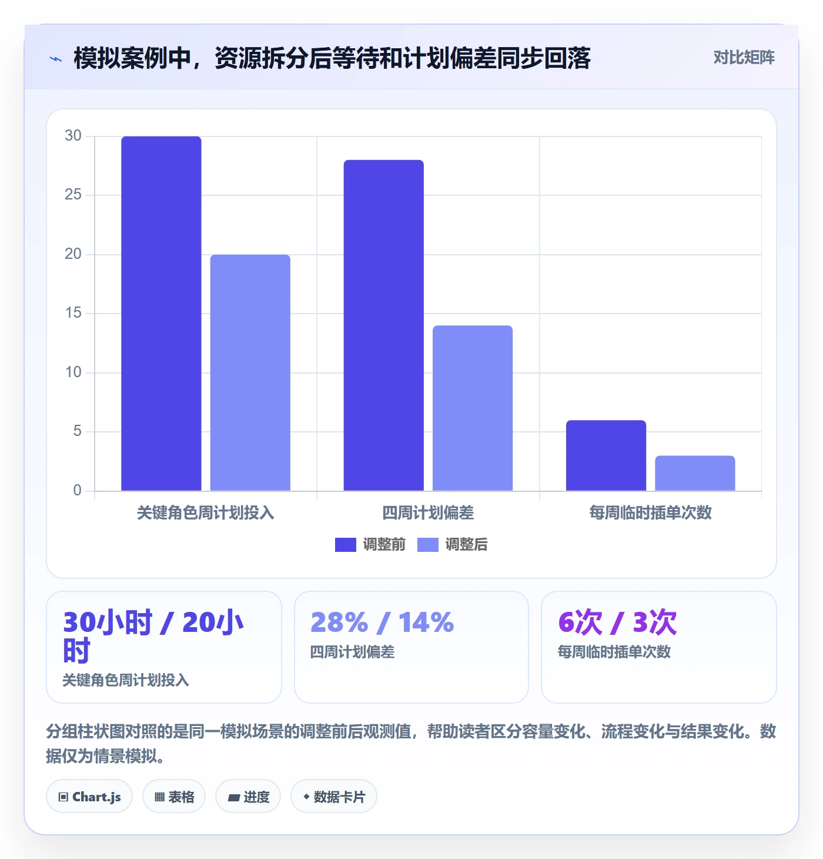Click the 四周计划偏差 caption in the middle card
Screen dimensions: 823x859
tap(353, 652)
